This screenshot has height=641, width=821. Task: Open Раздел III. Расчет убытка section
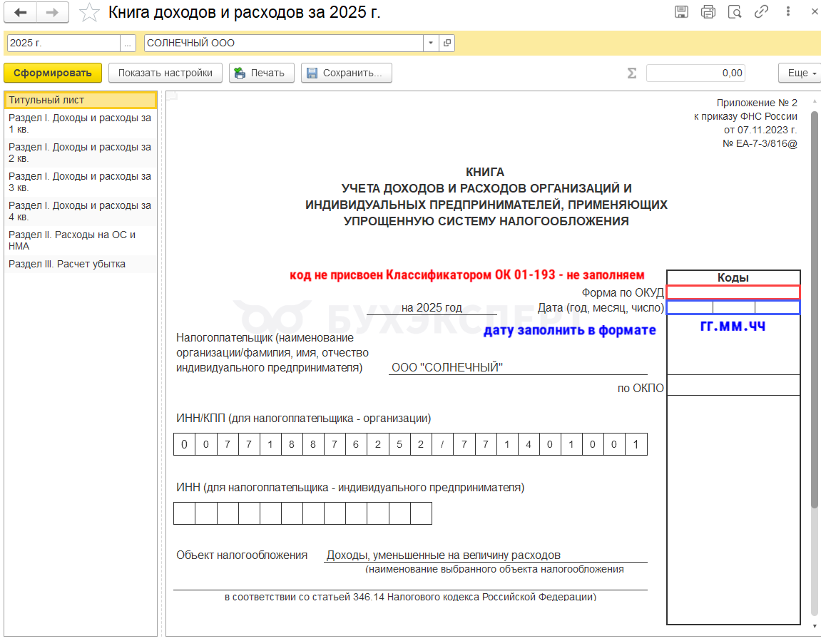point(67,264)
